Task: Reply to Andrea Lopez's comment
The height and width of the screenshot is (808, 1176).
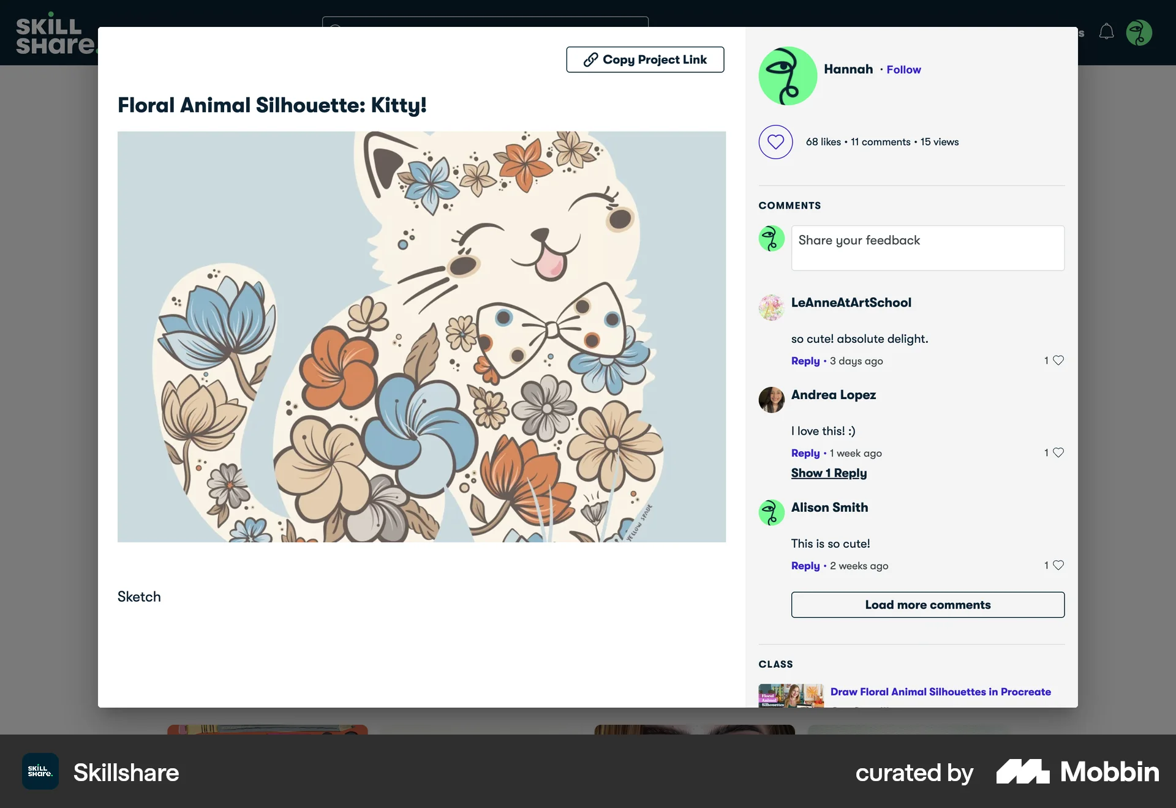Action: coord(805,453)
